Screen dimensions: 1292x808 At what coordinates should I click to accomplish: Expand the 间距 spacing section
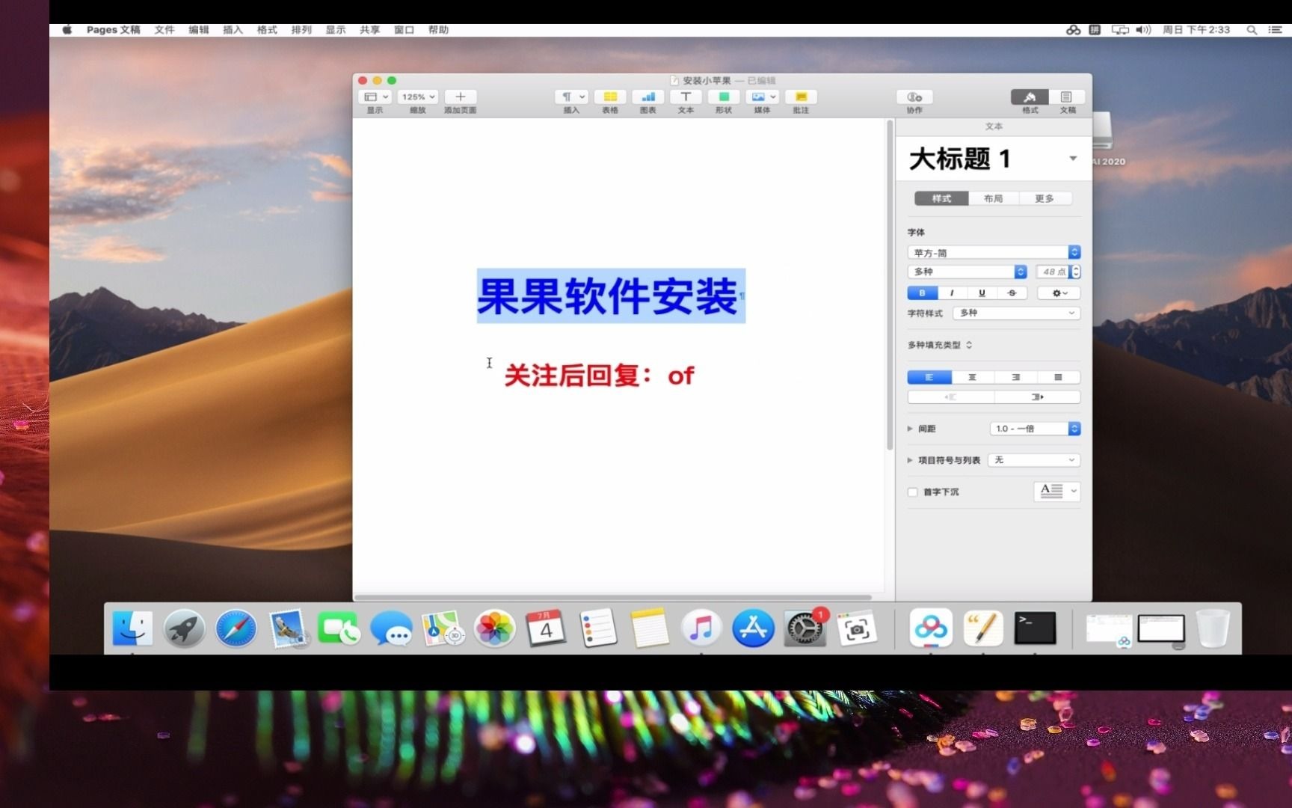(910, 428)
